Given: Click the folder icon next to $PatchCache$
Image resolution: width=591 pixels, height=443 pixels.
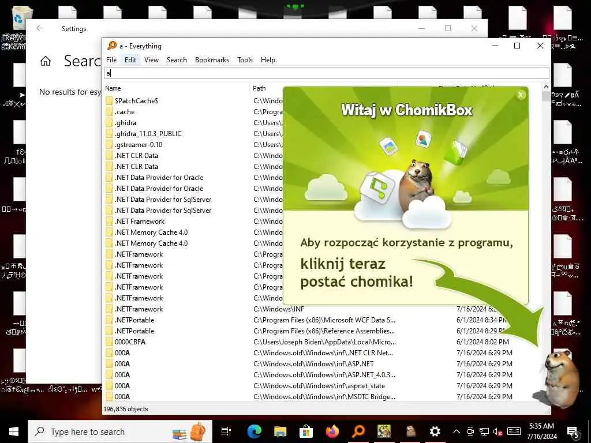Looking at the screenshot, I should (x=109, y=100).
